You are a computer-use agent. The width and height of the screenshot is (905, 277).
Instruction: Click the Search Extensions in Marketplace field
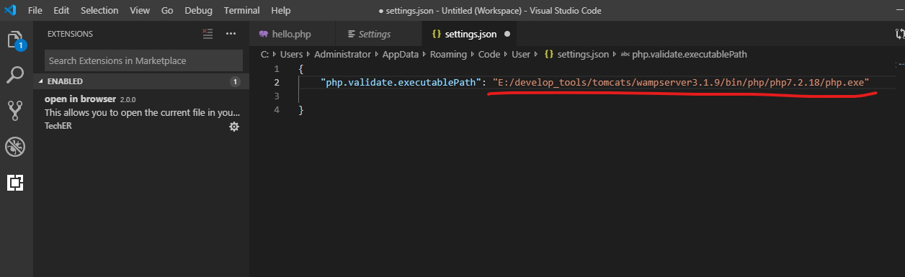pos(143,60)
